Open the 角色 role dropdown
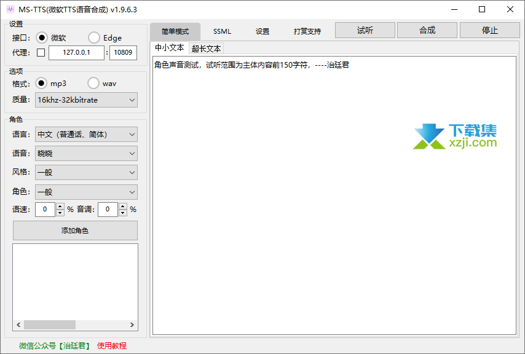The image size is (525, 354). pyautogui.click(x=87, y=192)
